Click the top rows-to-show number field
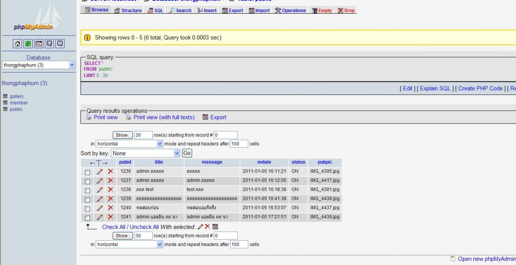The height and width of the screenshot is (265, 516). click(143, 135)
